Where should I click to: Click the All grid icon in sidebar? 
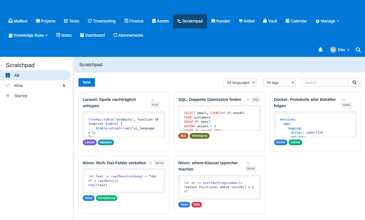tap(8, 75)
